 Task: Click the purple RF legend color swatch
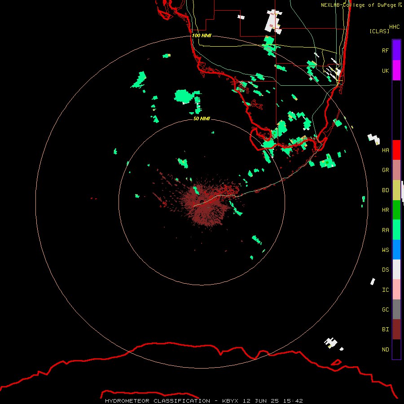(396, 50)
